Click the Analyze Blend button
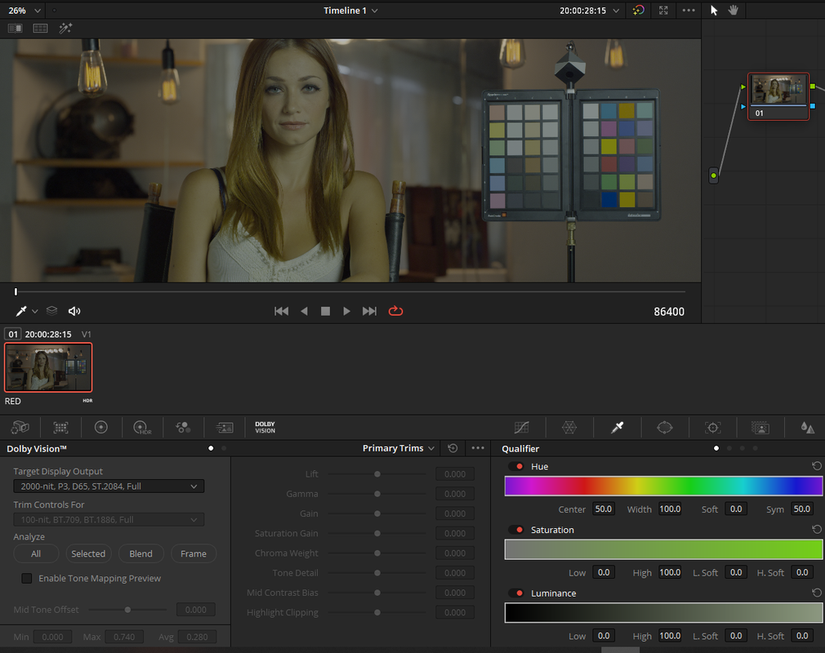 [141, 553]
